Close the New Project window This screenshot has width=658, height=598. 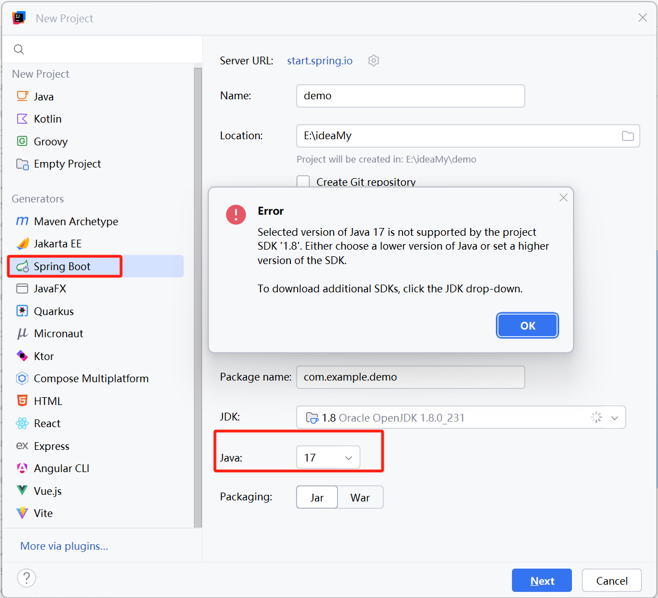(642, 18)
